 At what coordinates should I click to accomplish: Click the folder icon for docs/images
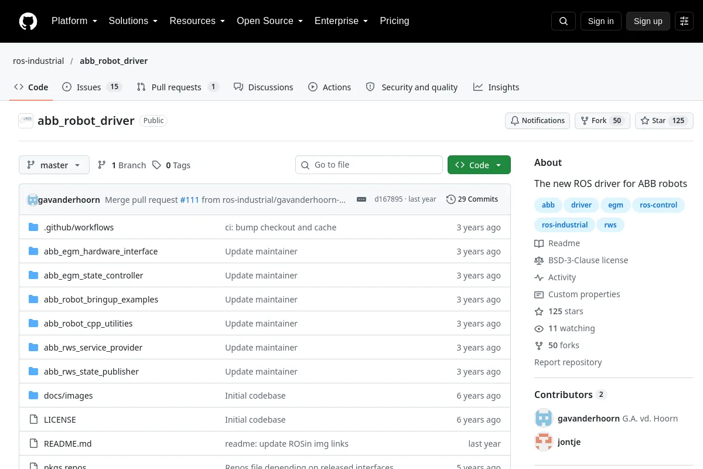tap(33, 396)
